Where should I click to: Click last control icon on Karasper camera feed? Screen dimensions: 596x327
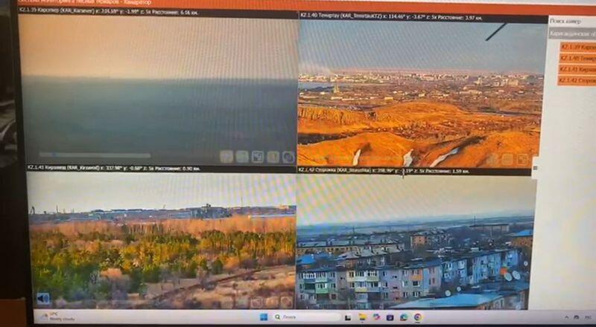288,157
